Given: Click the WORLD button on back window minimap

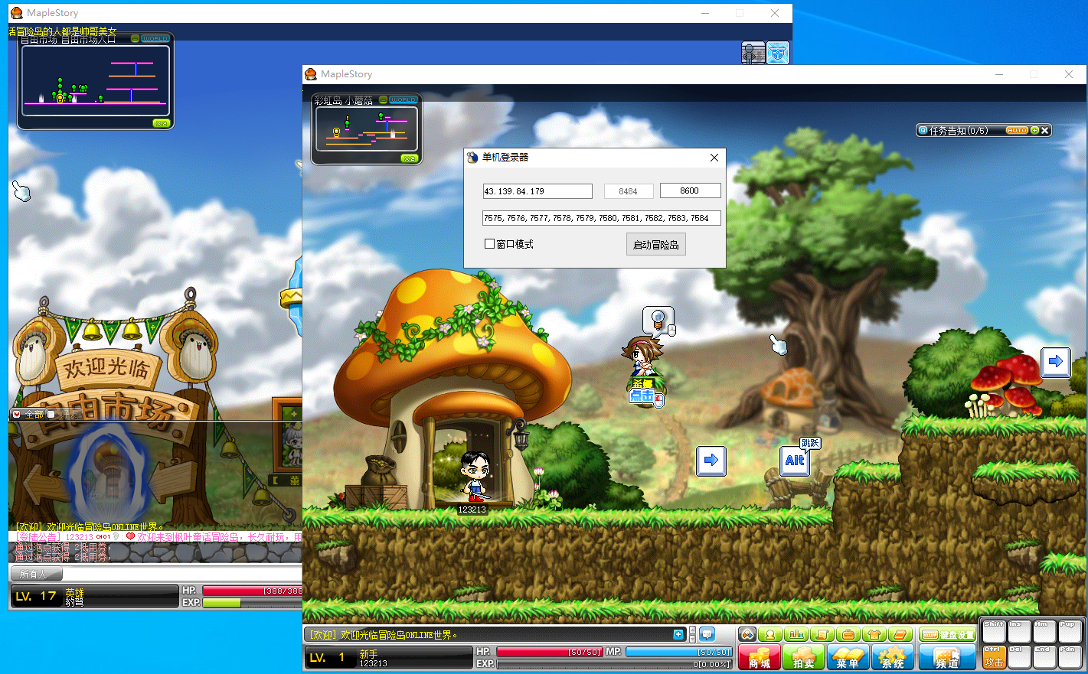Looking at the screenshot, I should pyautogui.click(x=155, y=38).
